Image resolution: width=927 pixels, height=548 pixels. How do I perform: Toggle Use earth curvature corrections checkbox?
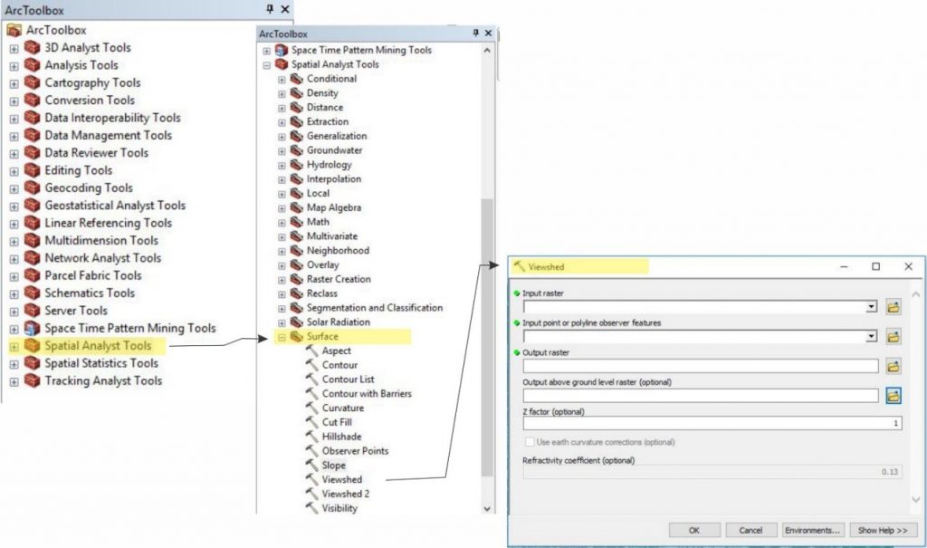pos(530,442)
